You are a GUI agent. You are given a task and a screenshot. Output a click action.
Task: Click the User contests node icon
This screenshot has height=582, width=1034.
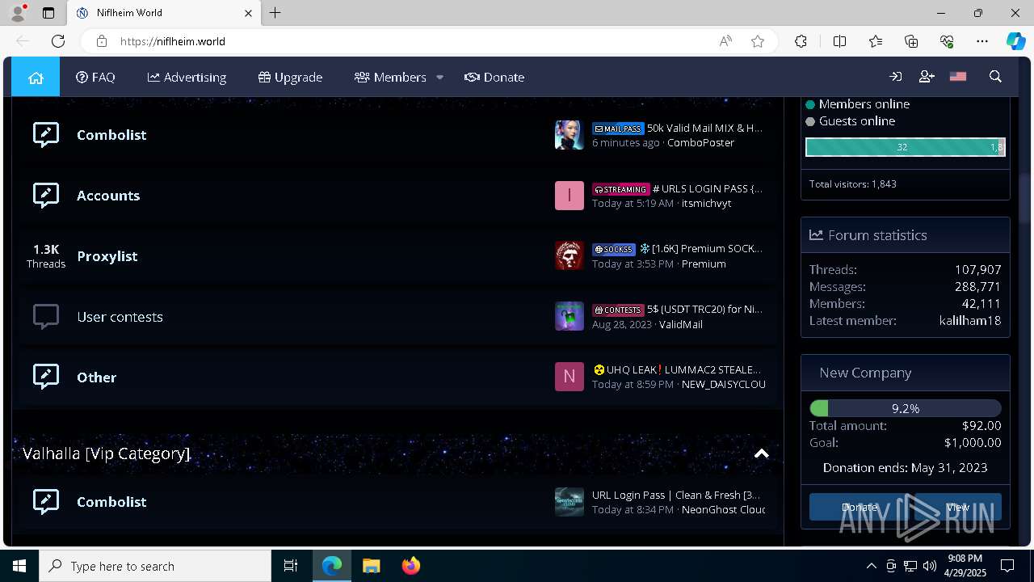pyautogui.click(x=46, y=316)
